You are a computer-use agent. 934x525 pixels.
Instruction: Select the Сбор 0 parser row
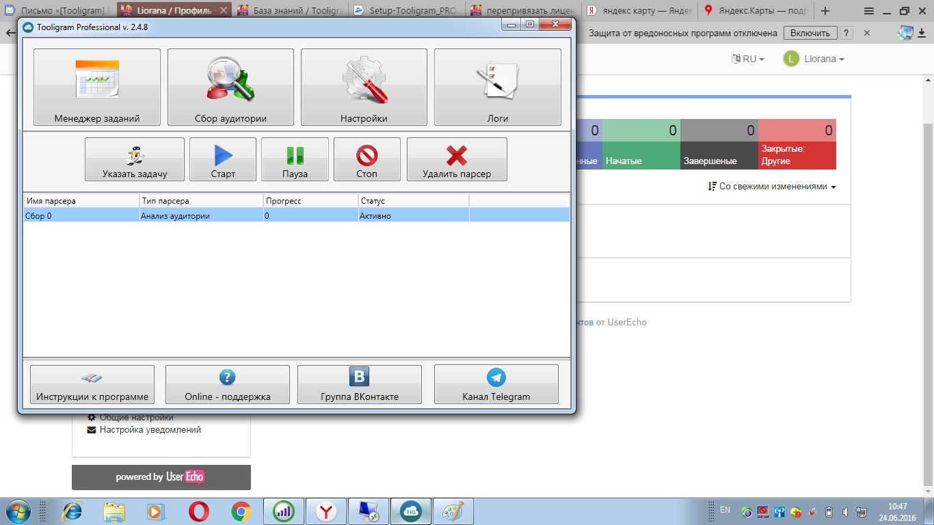tap(296, 215)
